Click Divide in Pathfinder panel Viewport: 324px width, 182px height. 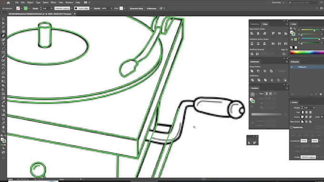click(x=253, y=80)
